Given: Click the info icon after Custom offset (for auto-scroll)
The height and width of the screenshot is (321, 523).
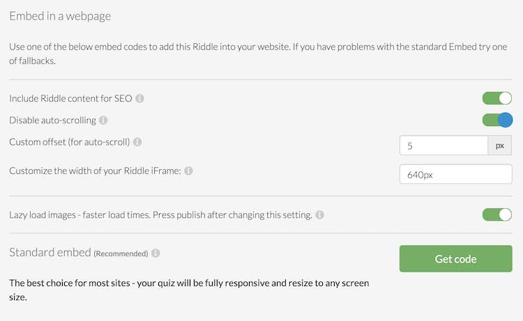Looking at the screenshot, I should tap(137, 142).
